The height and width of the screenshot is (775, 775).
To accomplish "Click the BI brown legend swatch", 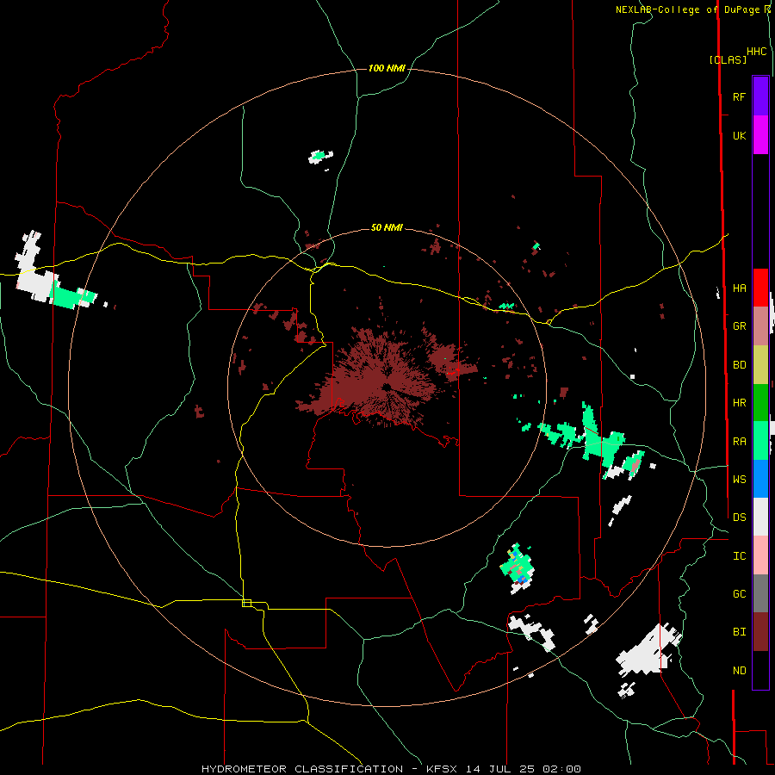I will pos(760,632).
